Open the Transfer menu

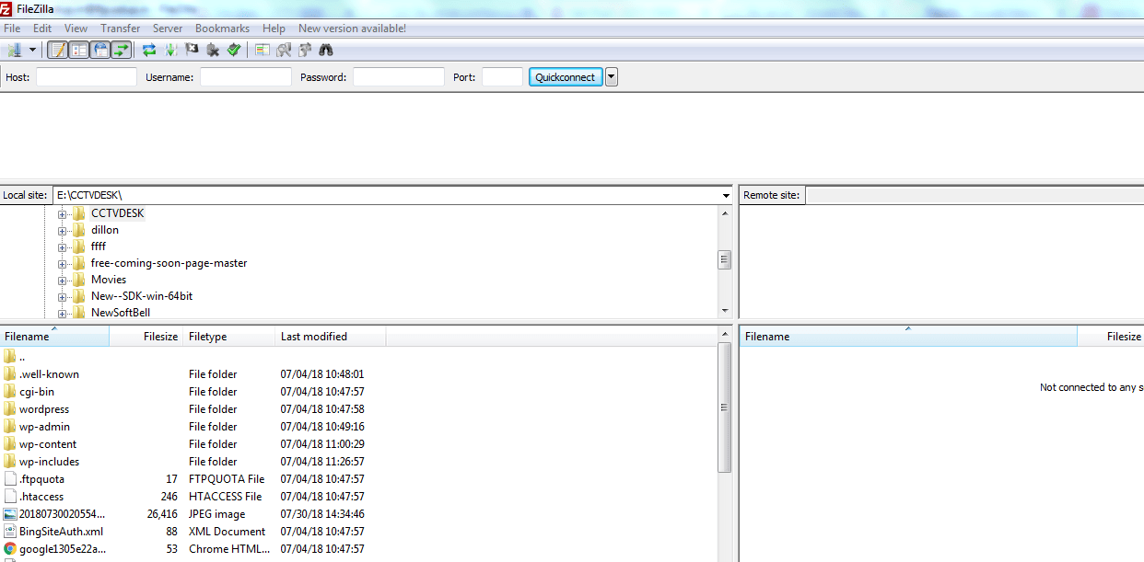[x=120, y=29]
